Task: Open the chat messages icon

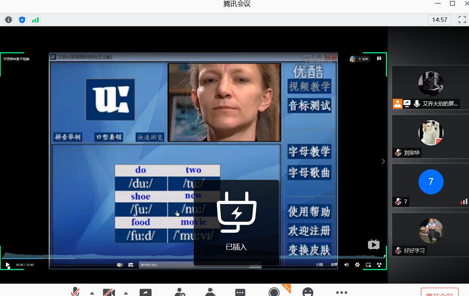Action: click(240, 292)
